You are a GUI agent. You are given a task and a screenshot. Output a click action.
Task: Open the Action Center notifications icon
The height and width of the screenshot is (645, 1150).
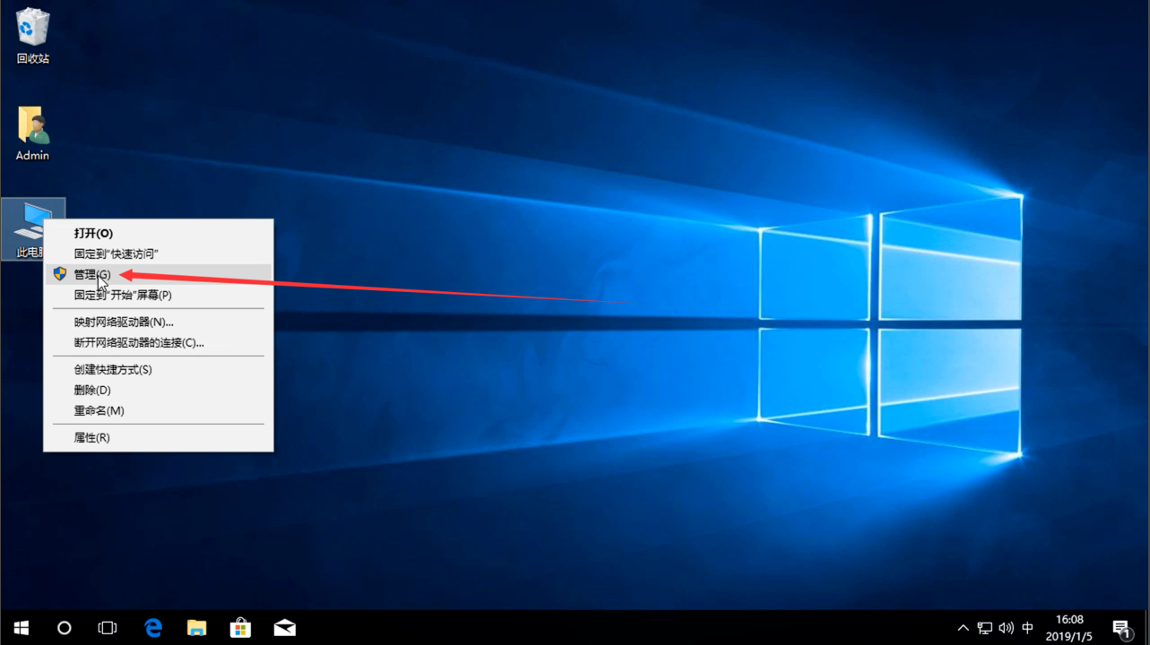click(x=1121, y=628)
